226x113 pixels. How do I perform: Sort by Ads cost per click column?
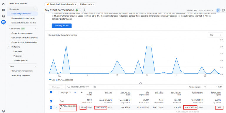coord(176,93)
